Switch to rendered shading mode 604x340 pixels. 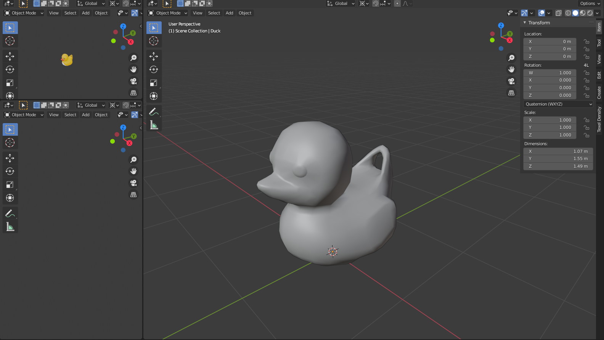click(590, 13)
